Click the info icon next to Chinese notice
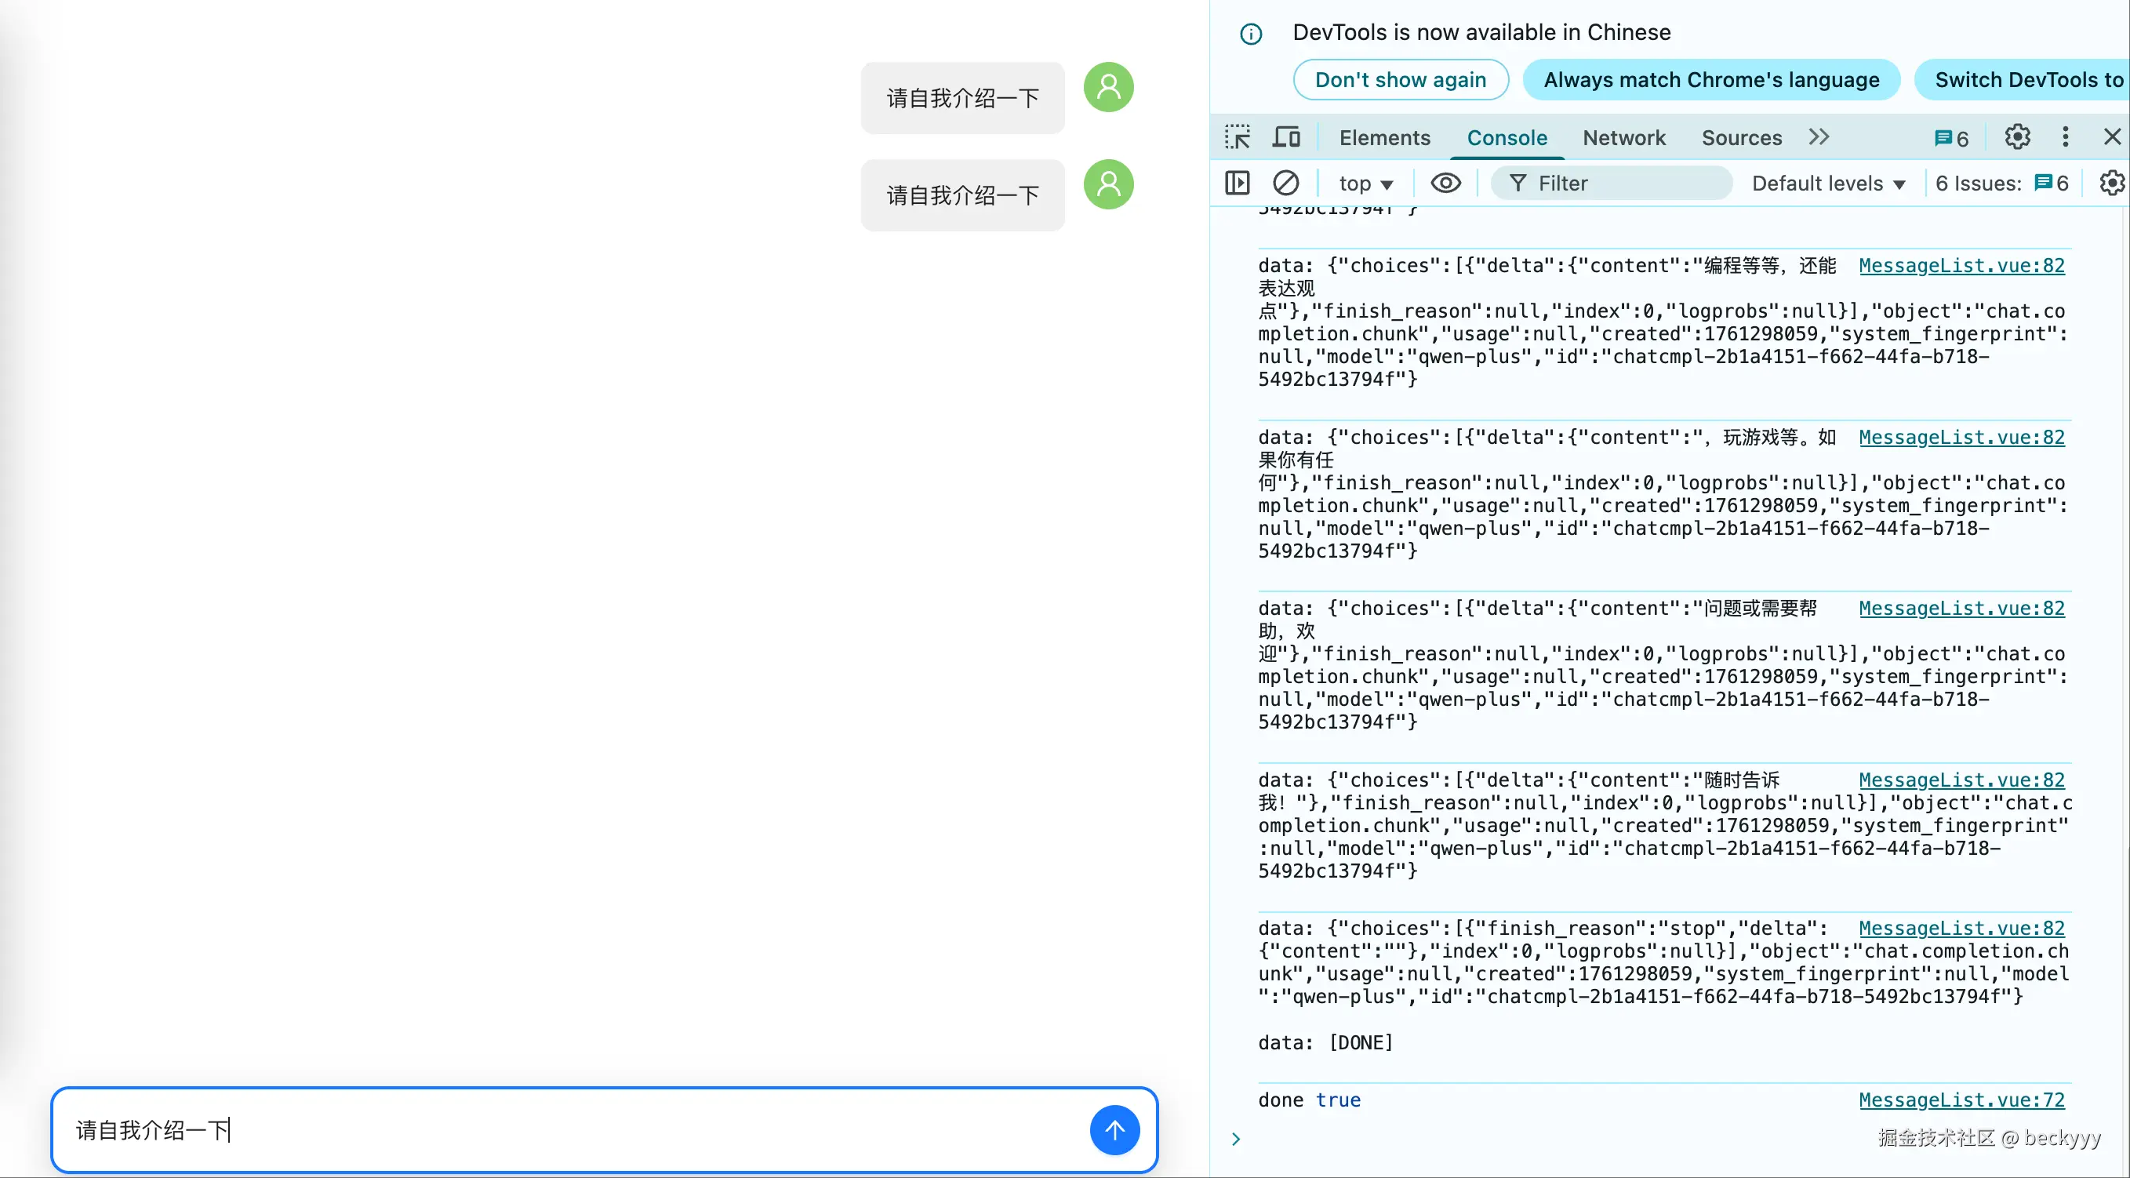The image size is (2130, 1178). [1250, 33]
